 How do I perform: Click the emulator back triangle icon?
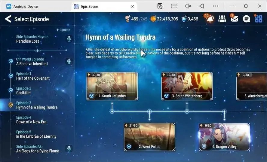click(x=202, y=6)
